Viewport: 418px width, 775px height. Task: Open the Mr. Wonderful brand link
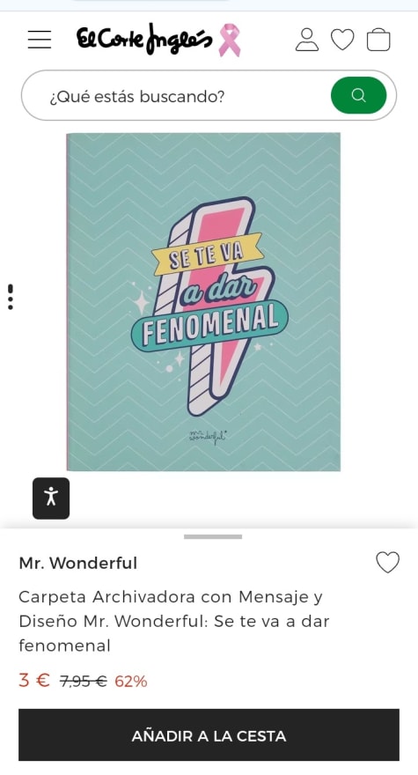[x=78, y=563]
